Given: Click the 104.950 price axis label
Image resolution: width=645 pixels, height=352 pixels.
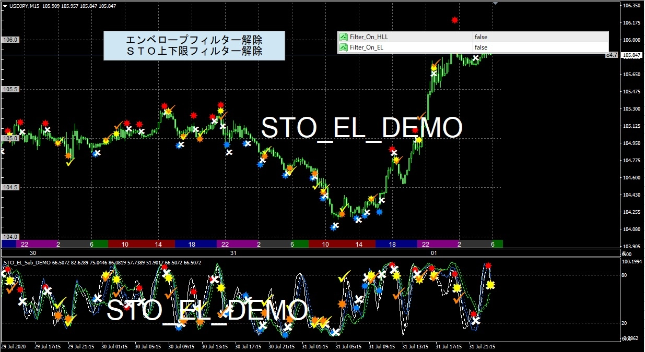Looking at the screenshot, I should tap(632, 143).
